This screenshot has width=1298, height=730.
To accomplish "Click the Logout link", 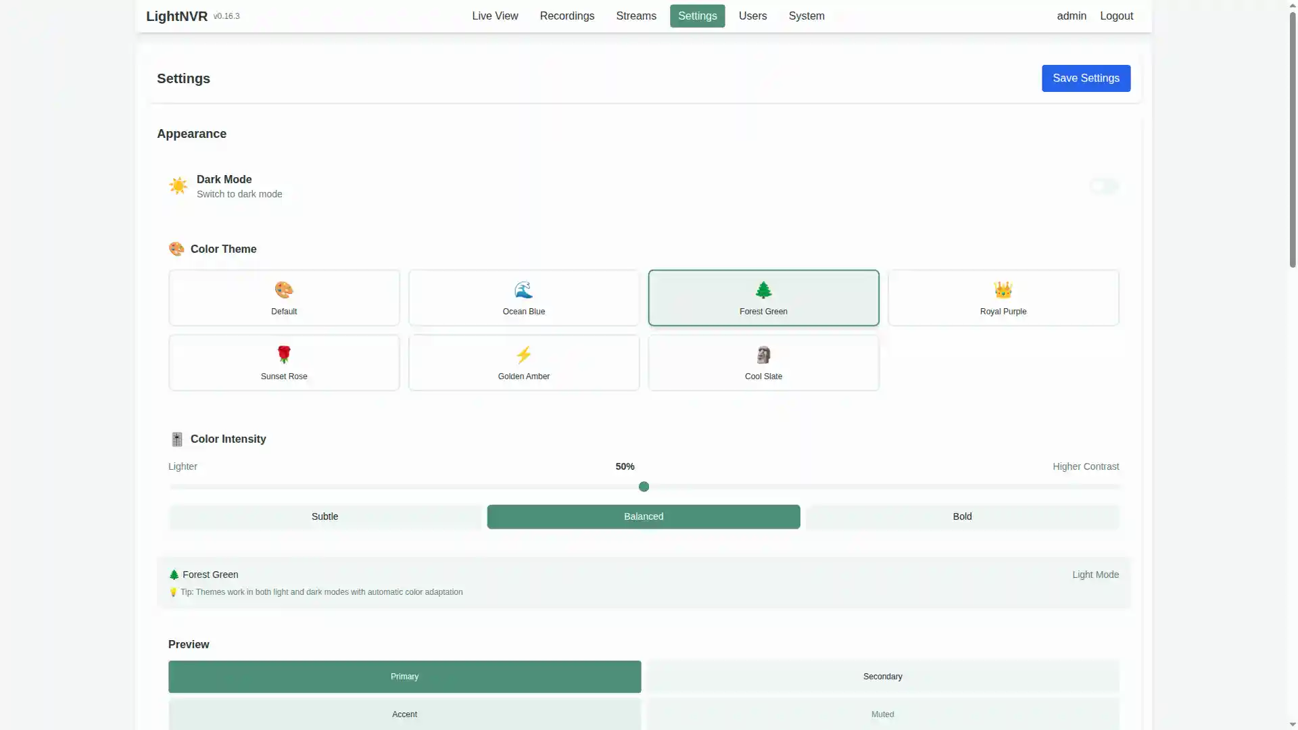I will (1116, 16).
